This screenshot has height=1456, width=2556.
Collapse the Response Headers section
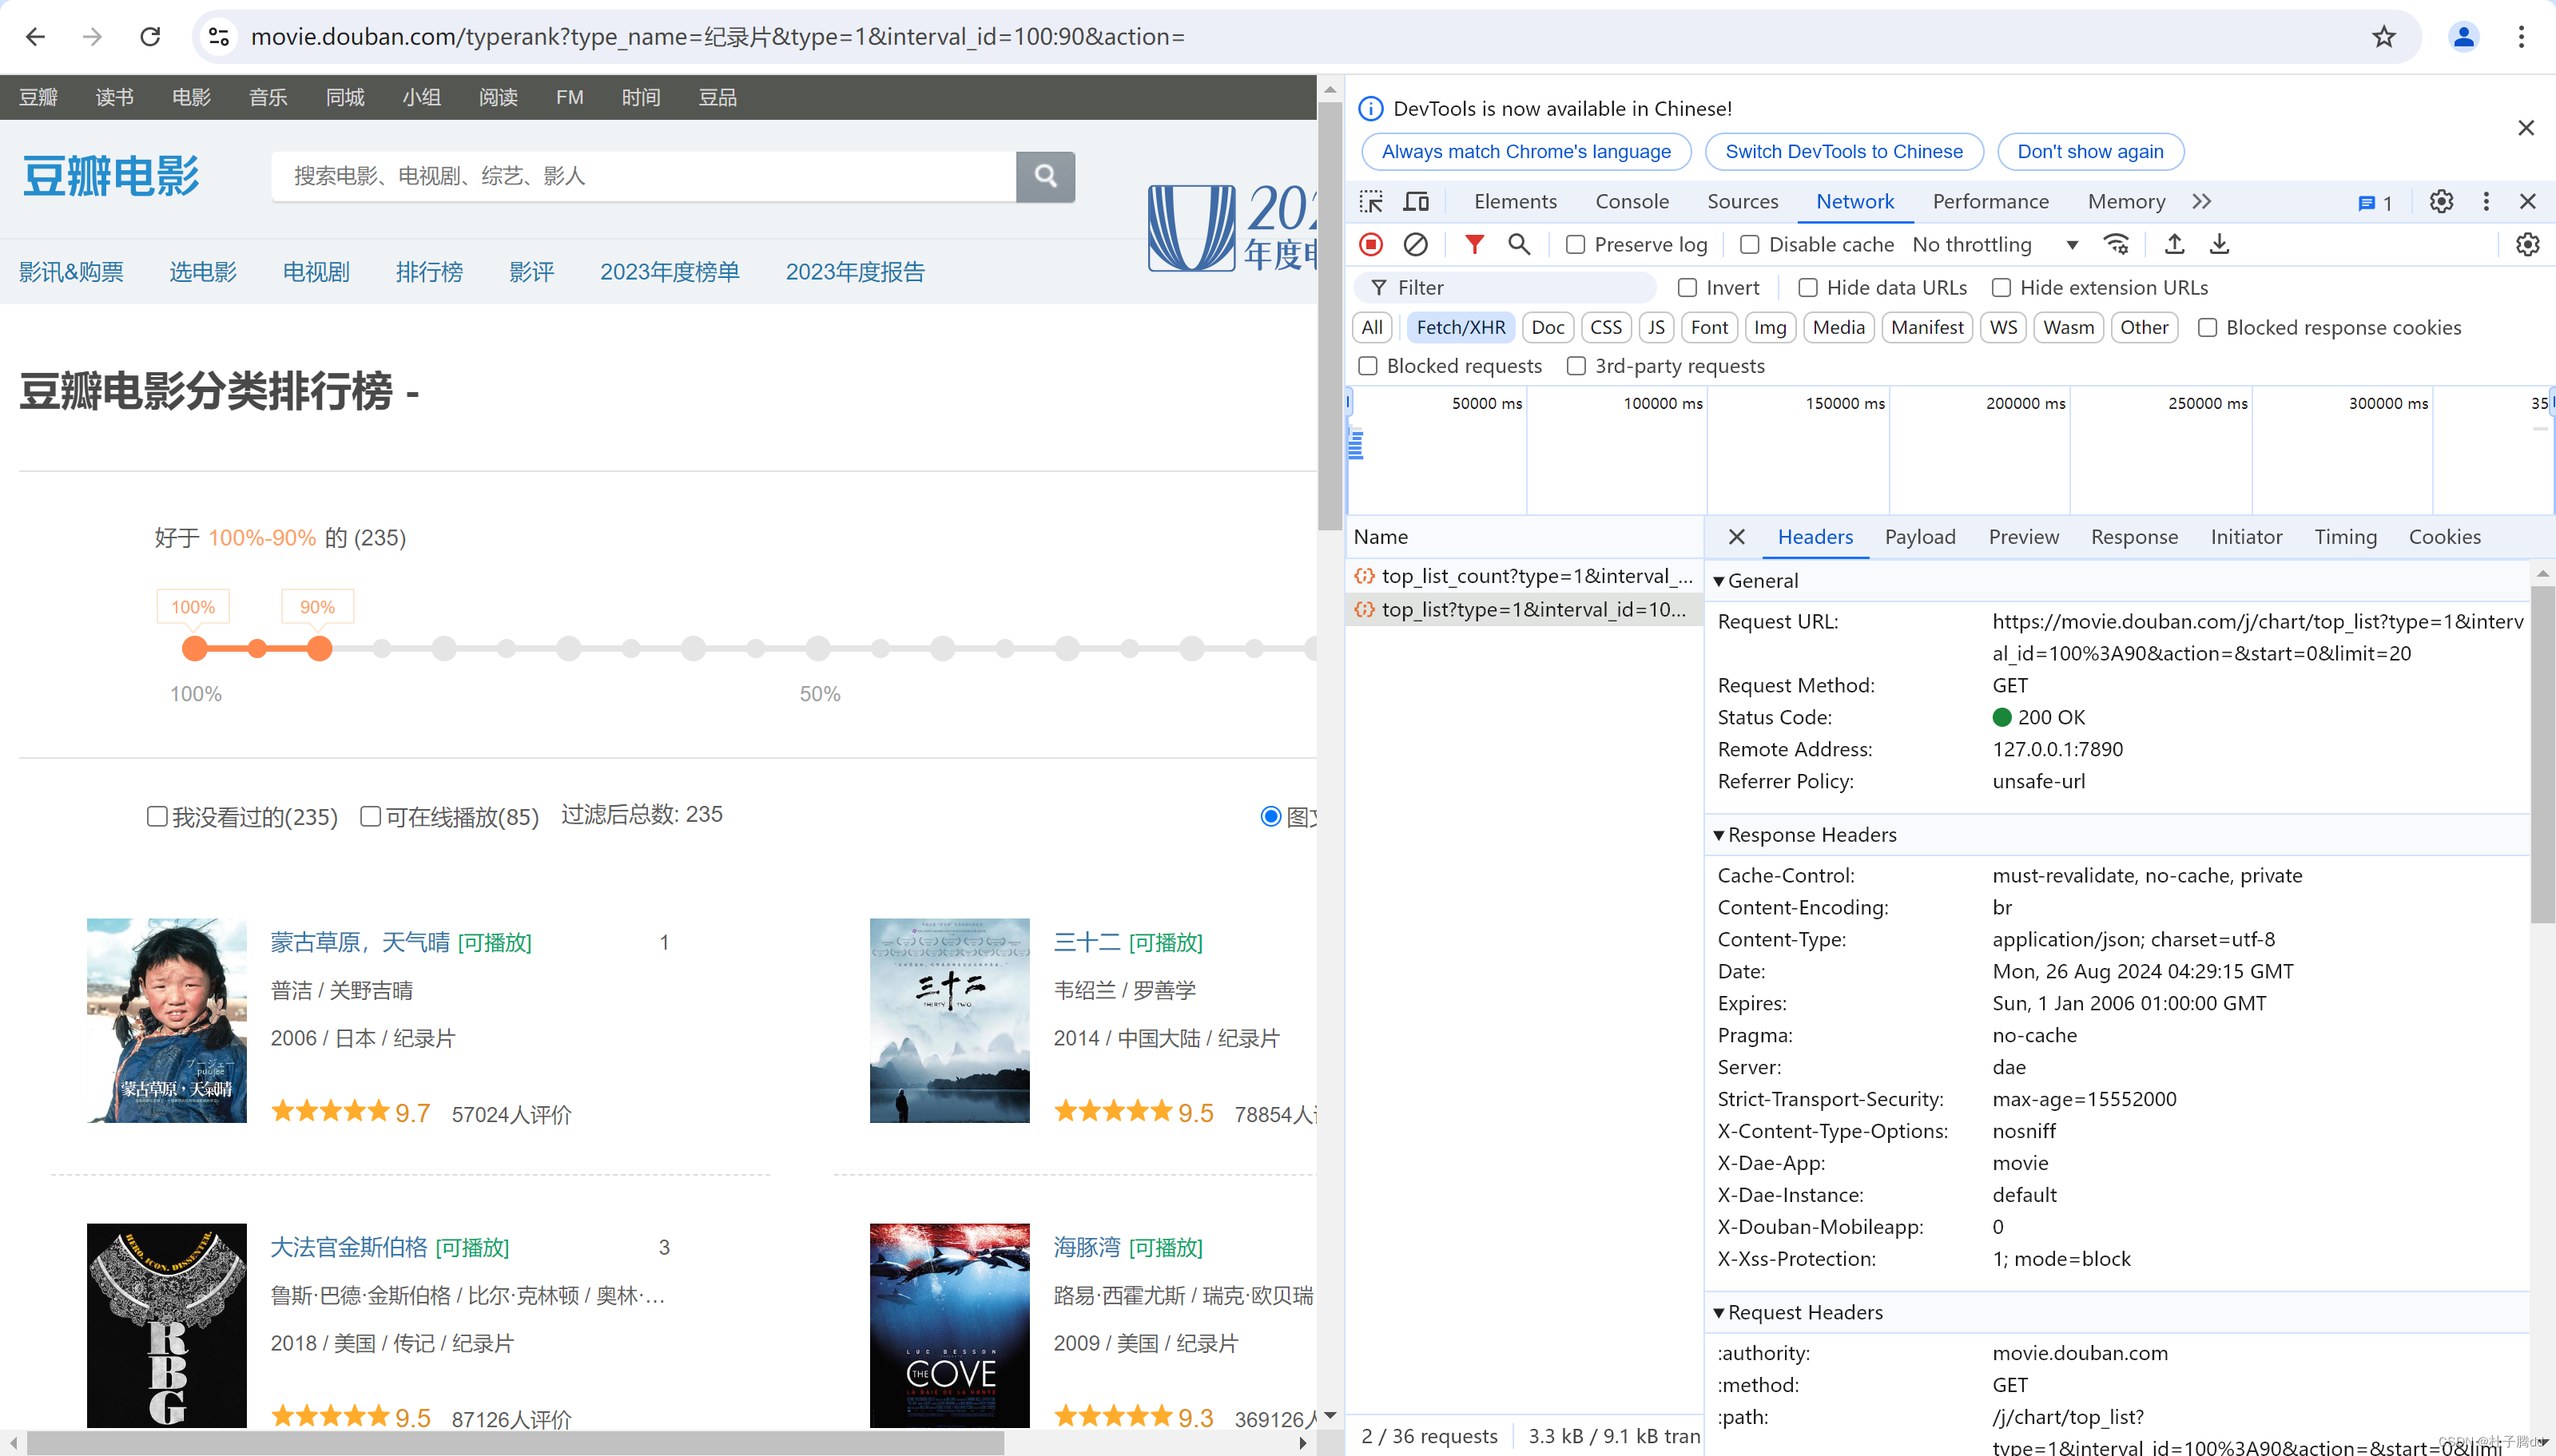tap(1719, 835)
